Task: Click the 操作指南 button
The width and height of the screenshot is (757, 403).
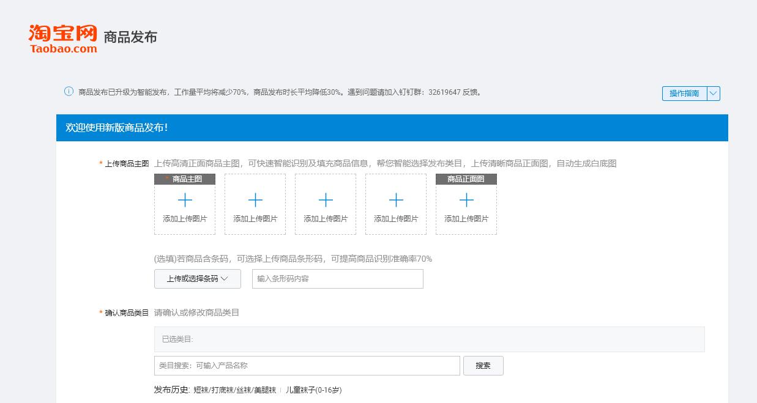Action: (685, 94)
